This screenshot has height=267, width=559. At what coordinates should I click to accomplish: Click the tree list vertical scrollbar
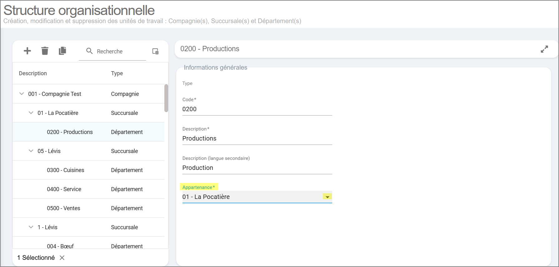[x=166, y=98]
